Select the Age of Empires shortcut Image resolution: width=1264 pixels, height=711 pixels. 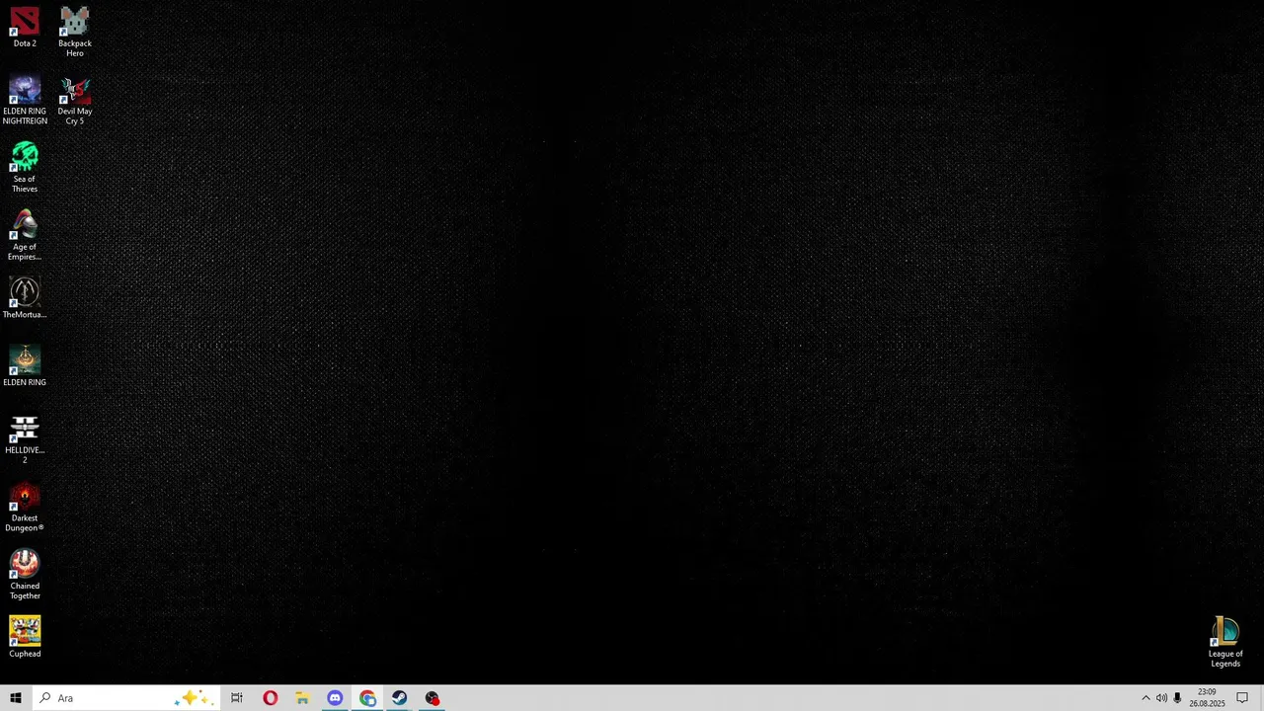[x=25, y=236]
